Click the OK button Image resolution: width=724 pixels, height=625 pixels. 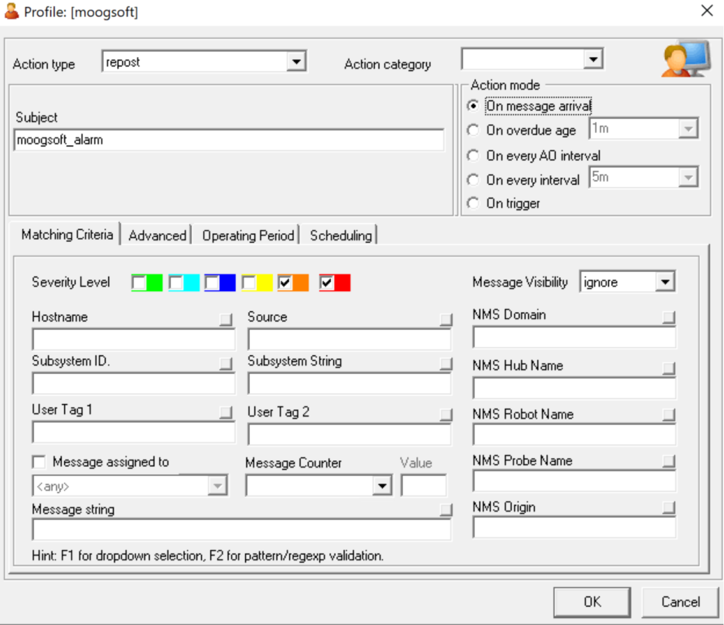[x=592, y=602]
